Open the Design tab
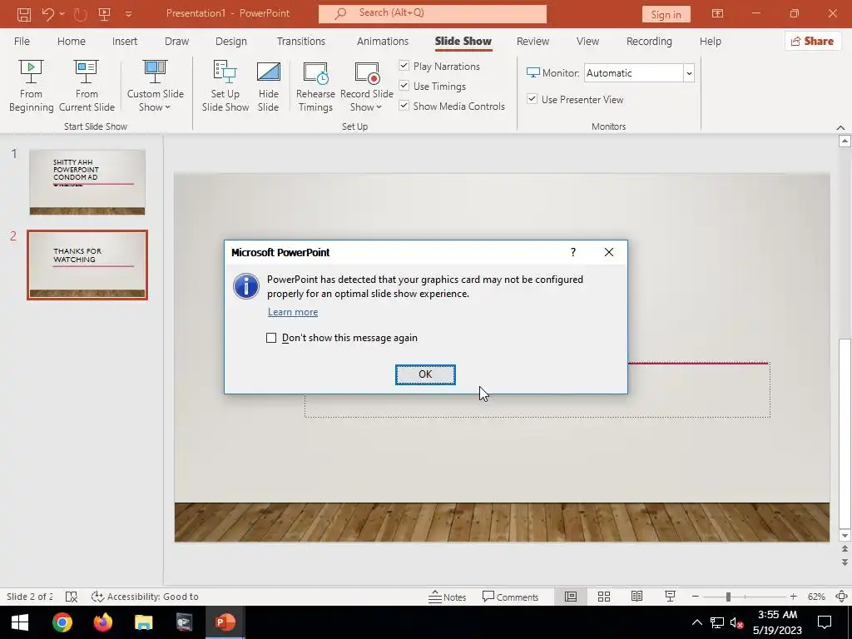The width and height of the screenshot is (852, 639). tap(231, 42)
